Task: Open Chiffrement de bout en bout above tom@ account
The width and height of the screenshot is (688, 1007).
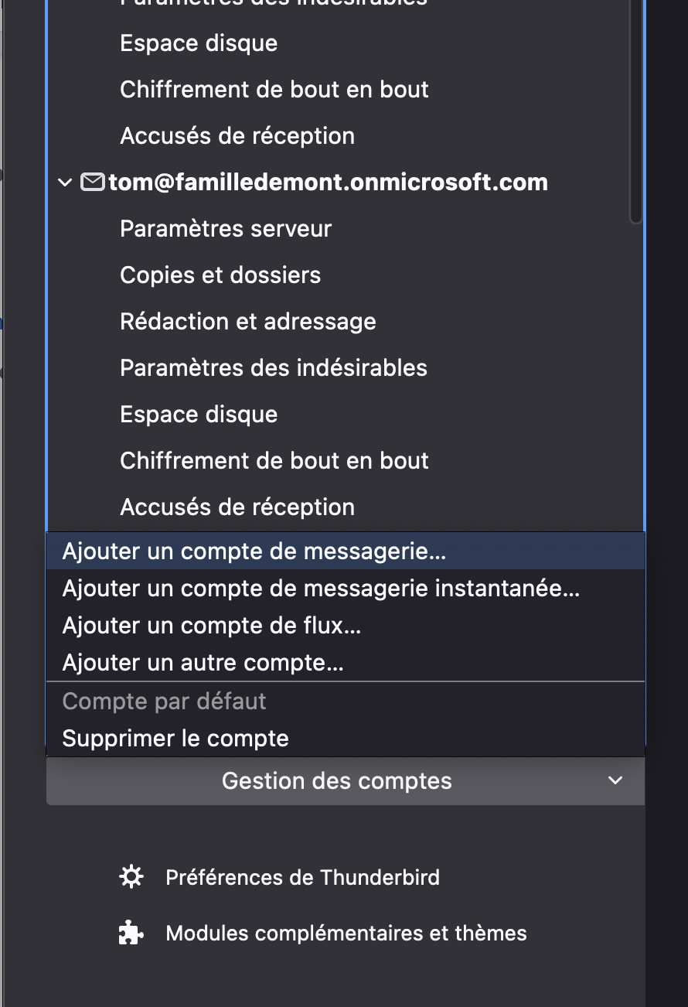Action: point(274,90)
